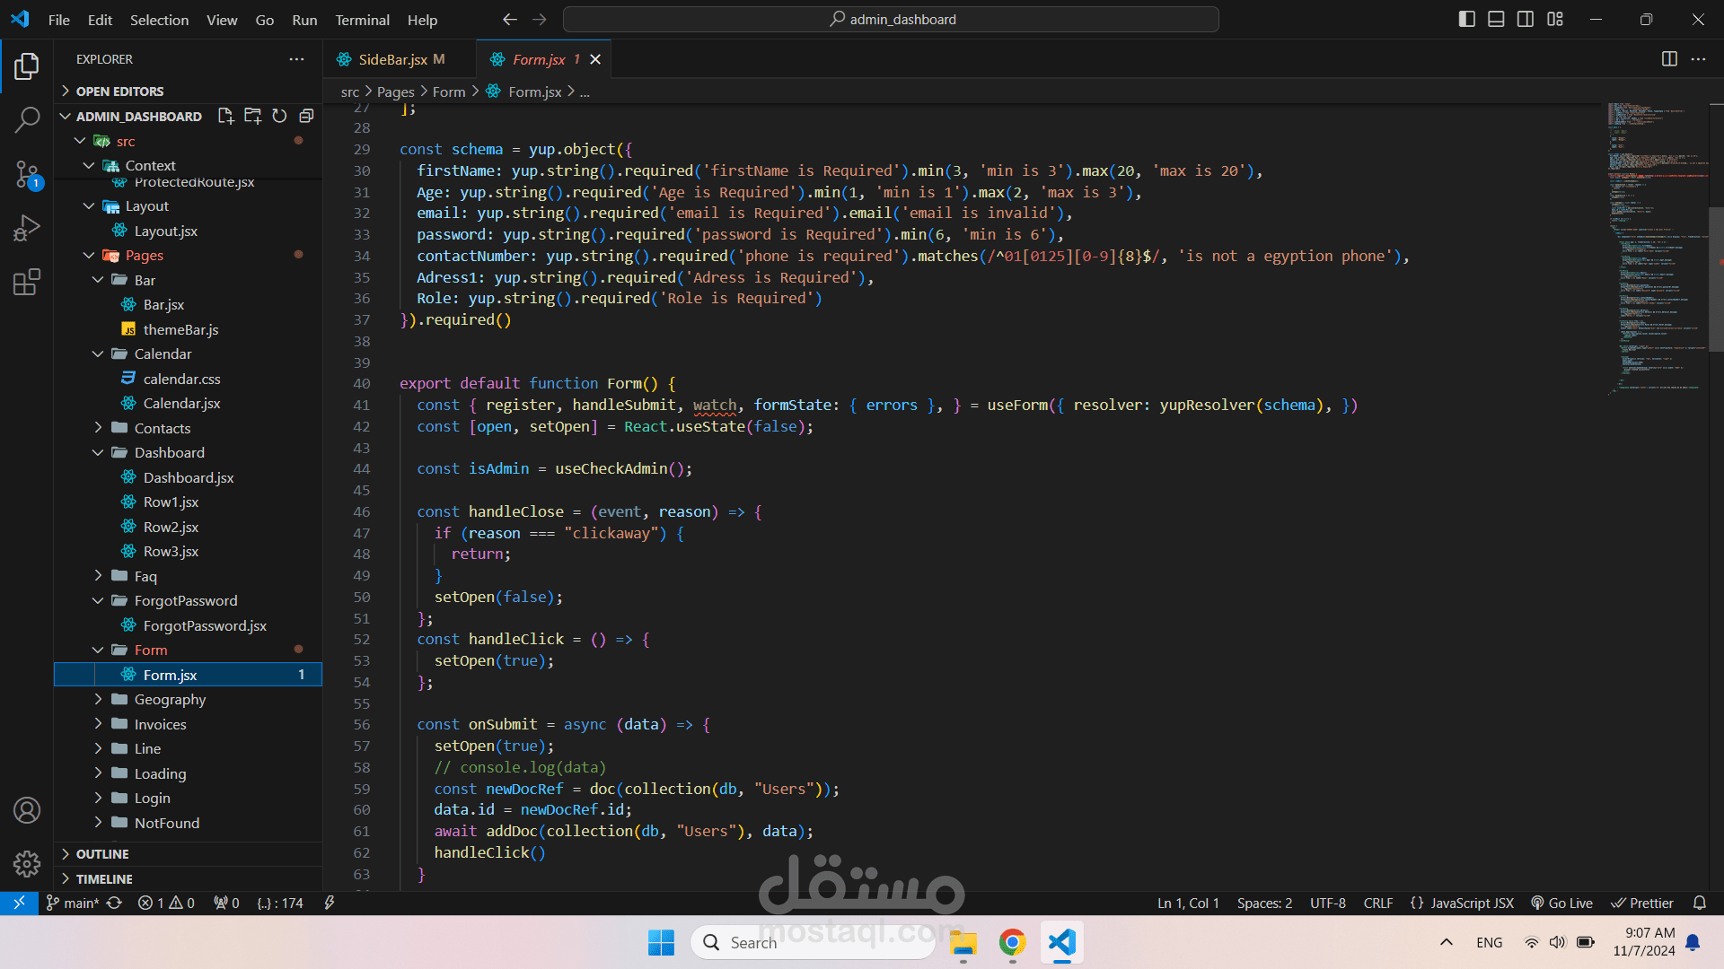Screen dimensions: 1724x969
Task: Toggle the Primary Side Bar layout button
Action: pyautogui.click(x=1466, y=19)
